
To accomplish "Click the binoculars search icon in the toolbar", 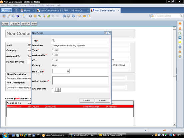I will click(64, 16).
